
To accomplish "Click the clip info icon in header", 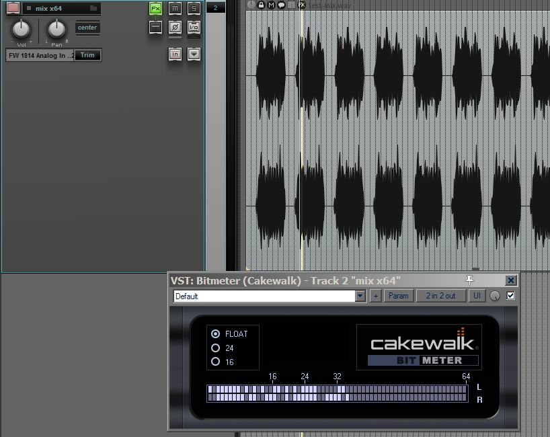I will [x=291, y=5].
